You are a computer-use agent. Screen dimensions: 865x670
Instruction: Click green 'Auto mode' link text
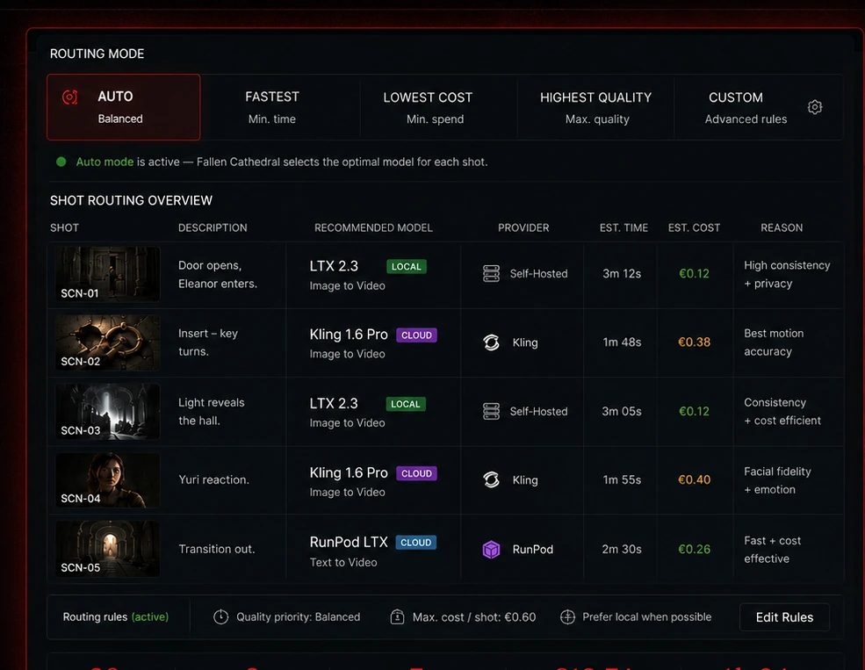(105, 162)
